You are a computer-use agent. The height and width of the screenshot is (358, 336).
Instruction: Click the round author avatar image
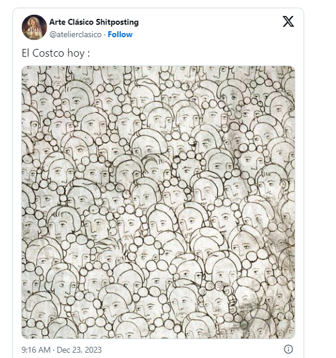click(x=34, y=27)
